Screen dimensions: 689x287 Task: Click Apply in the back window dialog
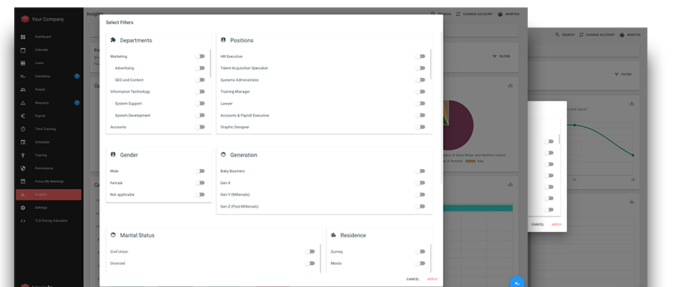[x=556, y=225]
